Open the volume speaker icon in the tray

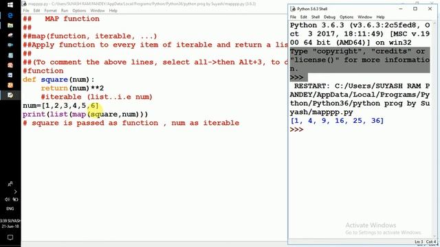coord(8,200)
